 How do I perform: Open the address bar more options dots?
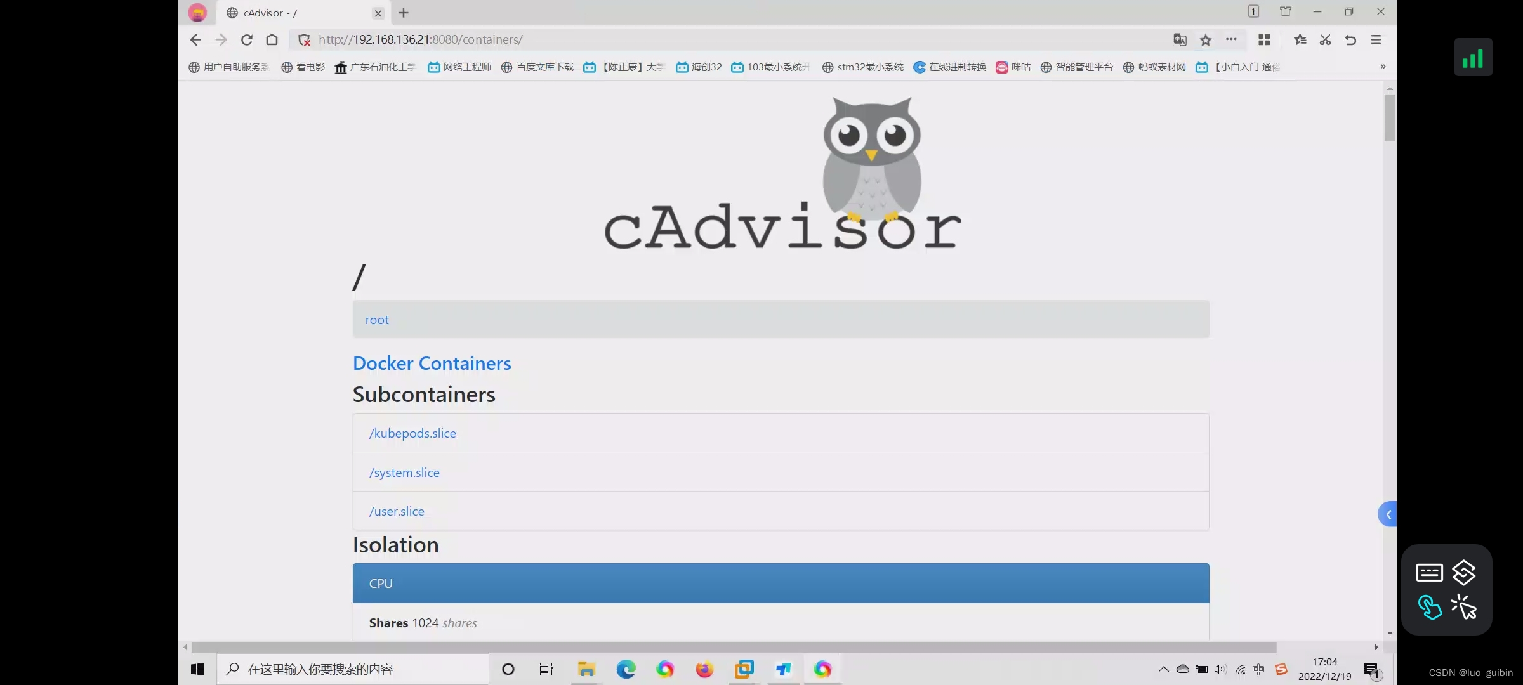point(1231,39)
